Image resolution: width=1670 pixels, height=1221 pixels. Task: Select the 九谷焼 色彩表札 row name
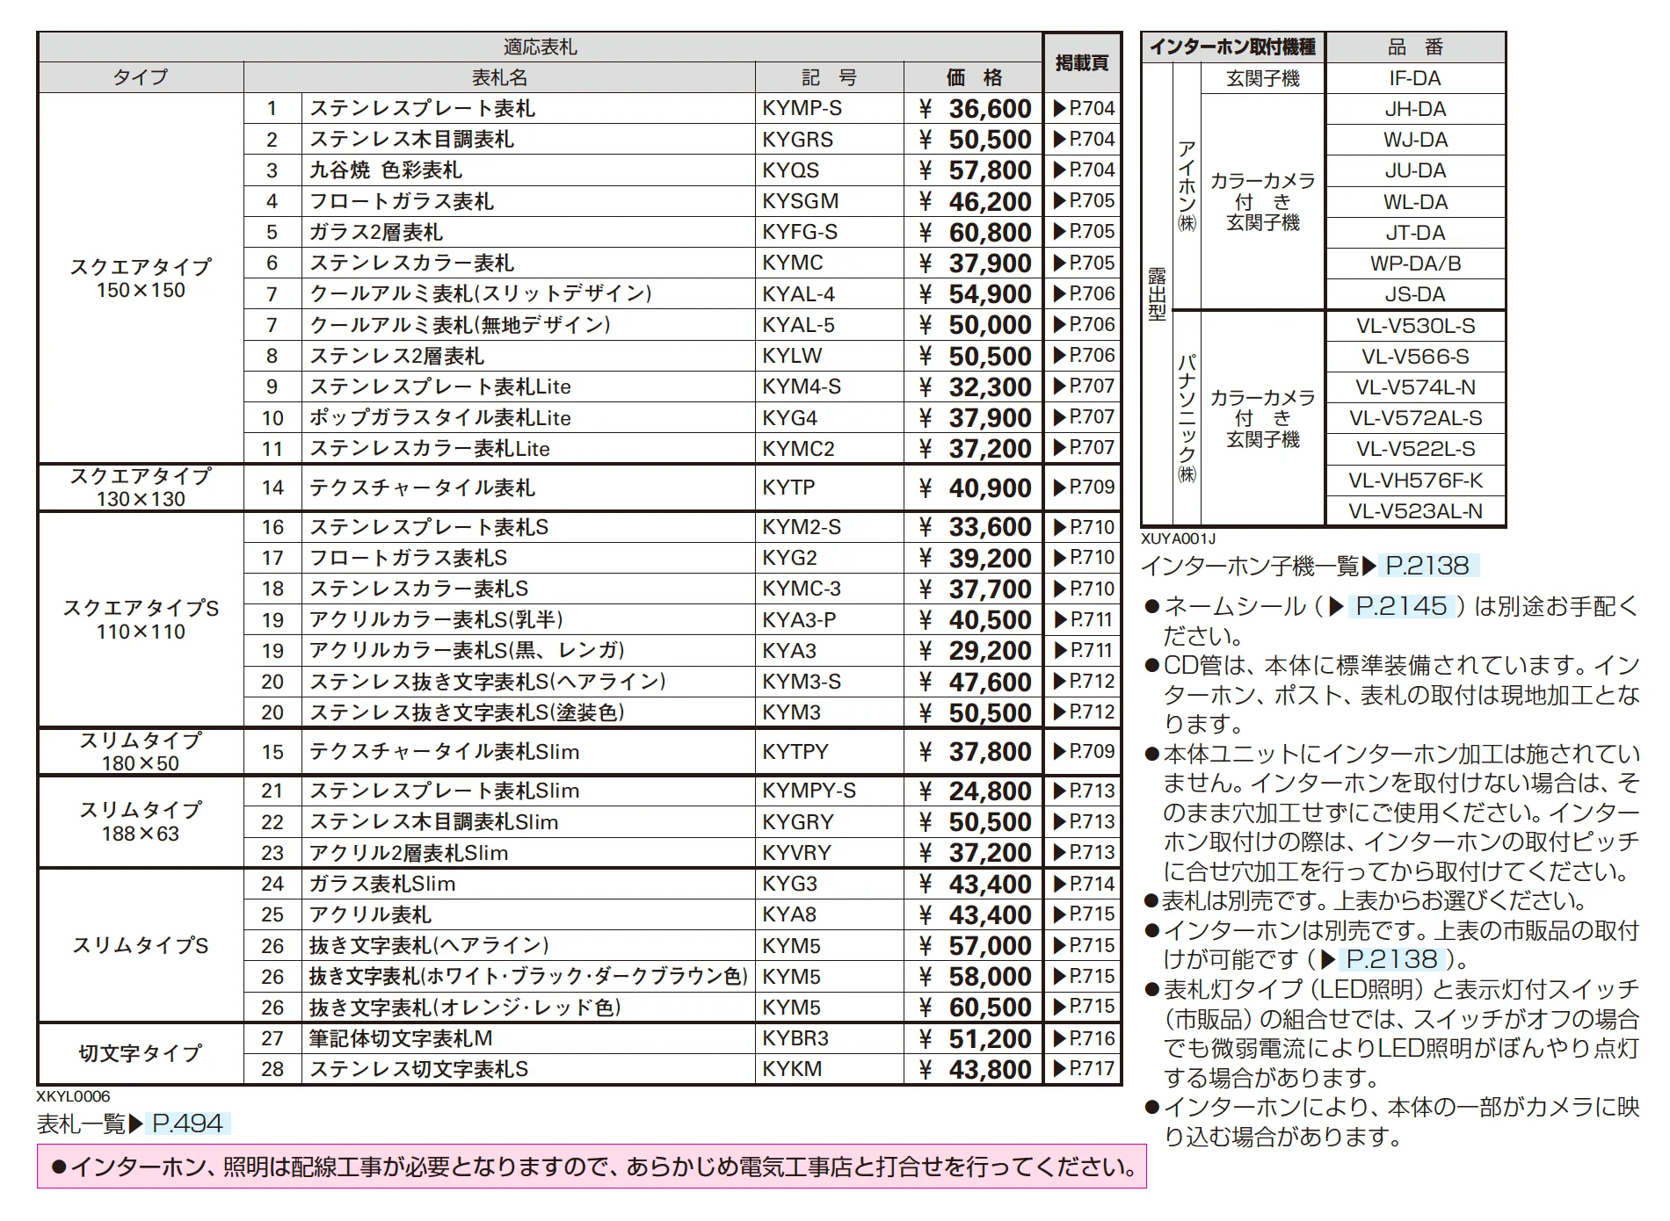pos(385,170)
